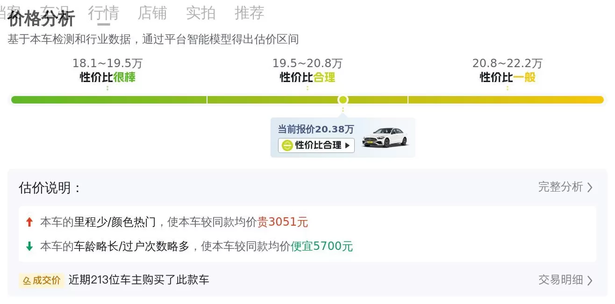Click the green 性价比很棒 bar segment

(108, 100)
